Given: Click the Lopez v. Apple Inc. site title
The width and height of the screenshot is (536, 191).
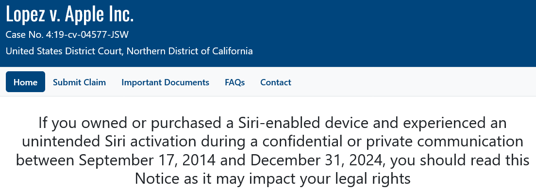Looking at the screenshot, I should click(70, 14).
